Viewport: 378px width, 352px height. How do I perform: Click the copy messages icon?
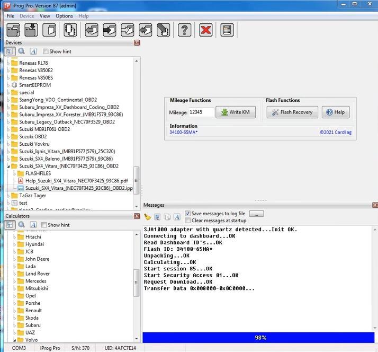[x=167, y=217]
